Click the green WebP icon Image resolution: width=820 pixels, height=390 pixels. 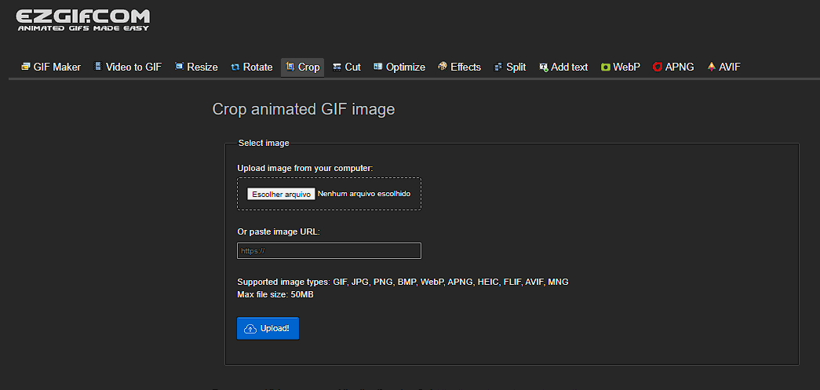(606, 67)
